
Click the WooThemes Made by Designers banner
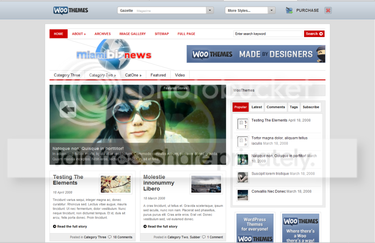pos(256,54)
